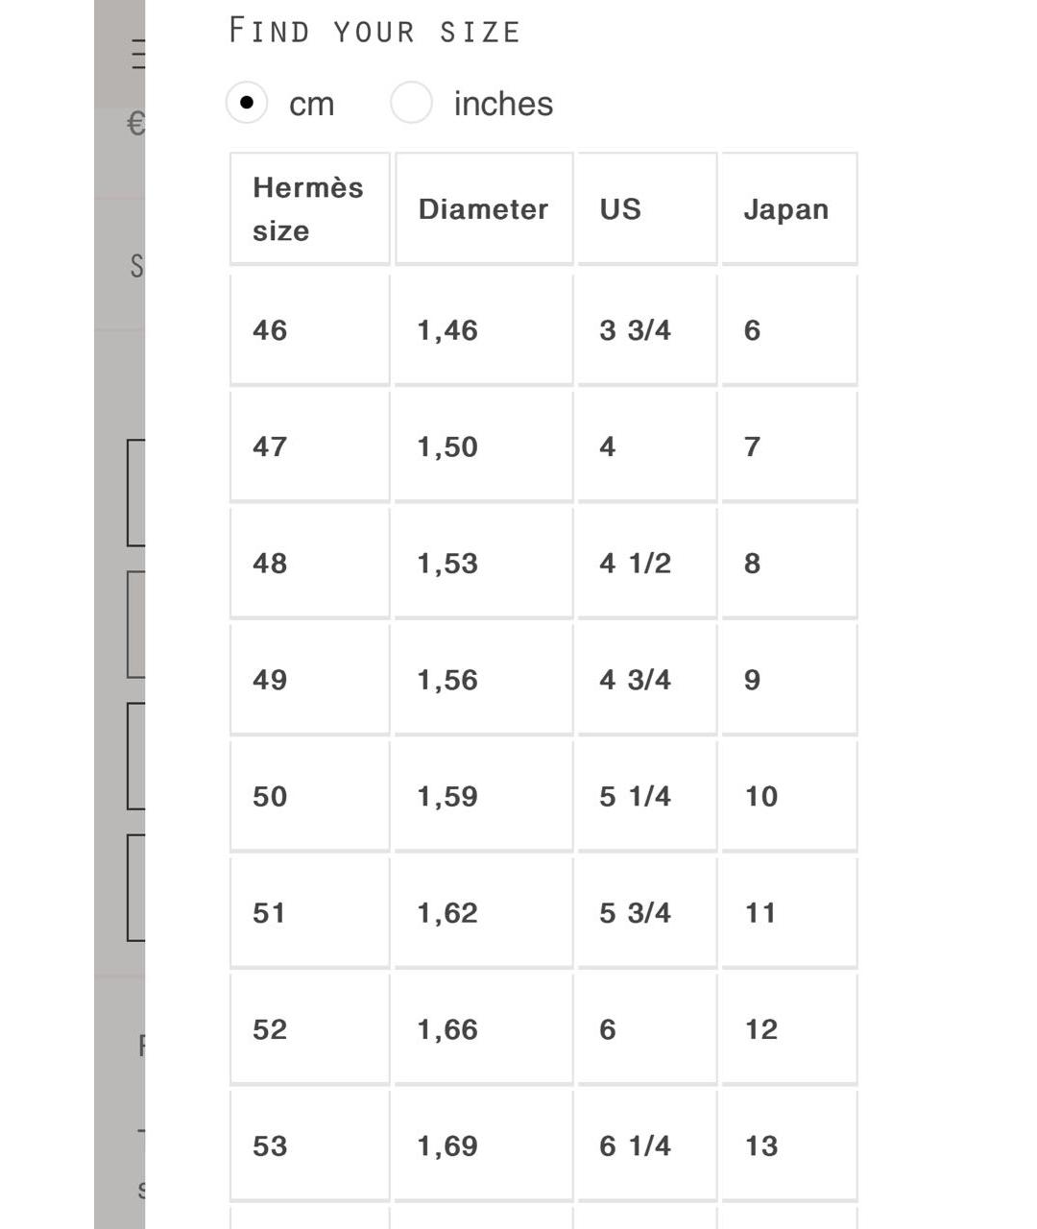
Task: Select Hermès size 47 cell
Action: (x=310, y=446)
